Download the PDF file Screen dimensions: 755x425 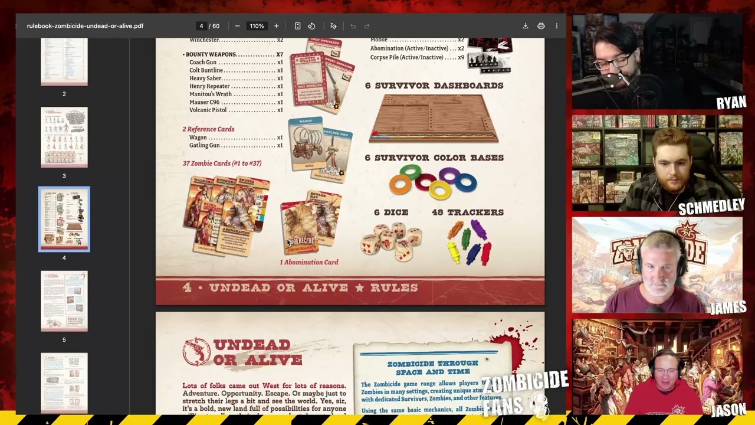(525, 26)
